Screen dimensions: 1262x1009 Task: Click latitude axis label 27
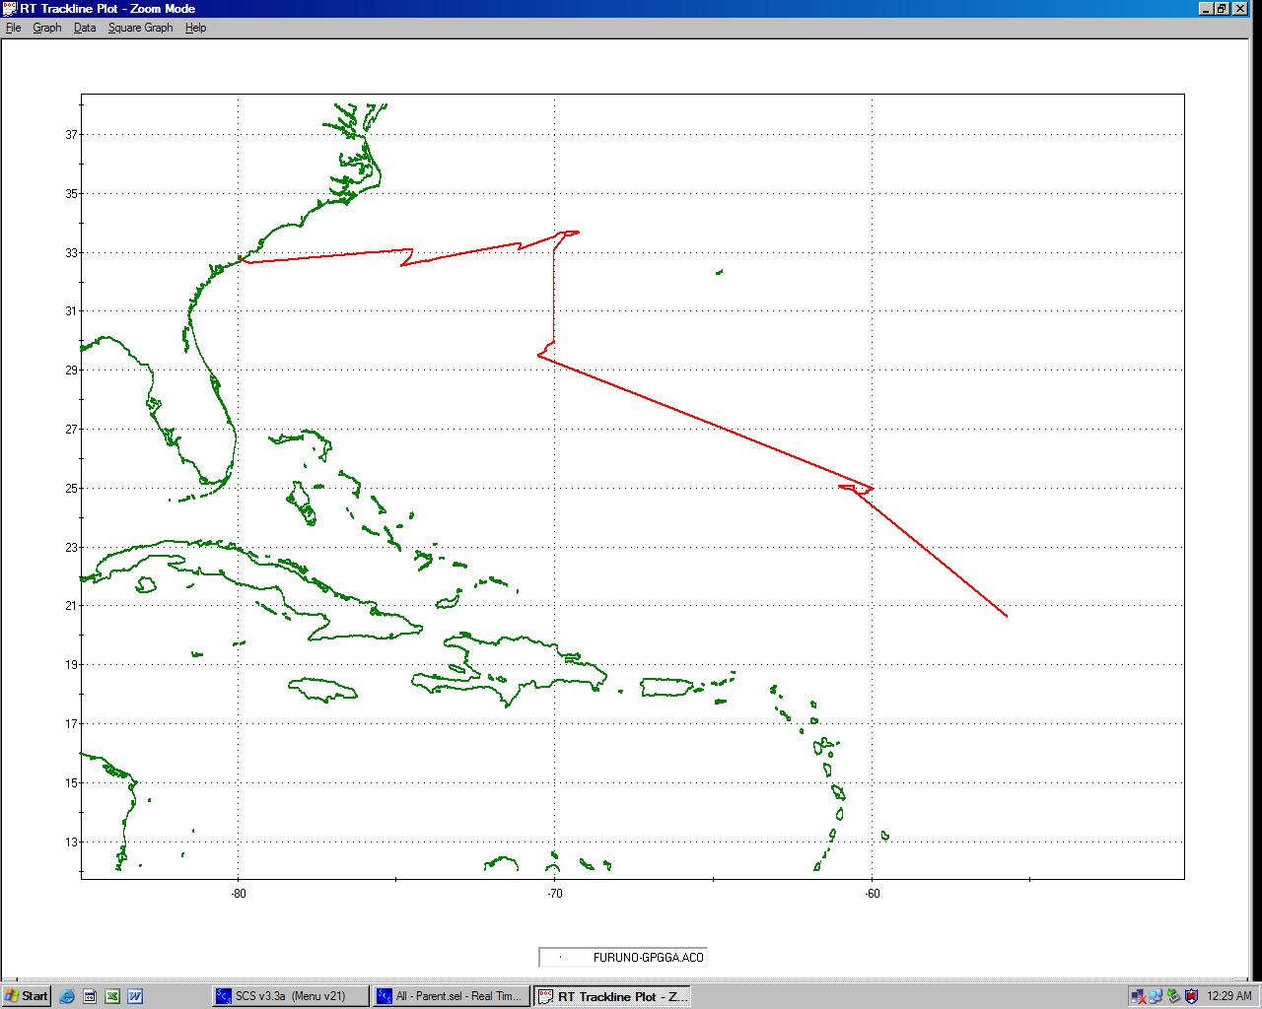pos(73,430)
